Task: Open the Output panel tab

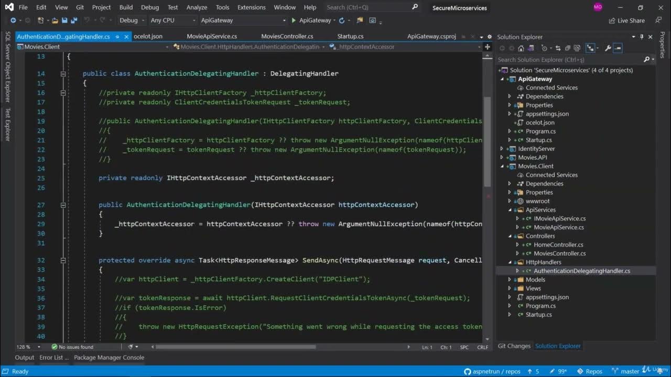Action: coord(24,358)
